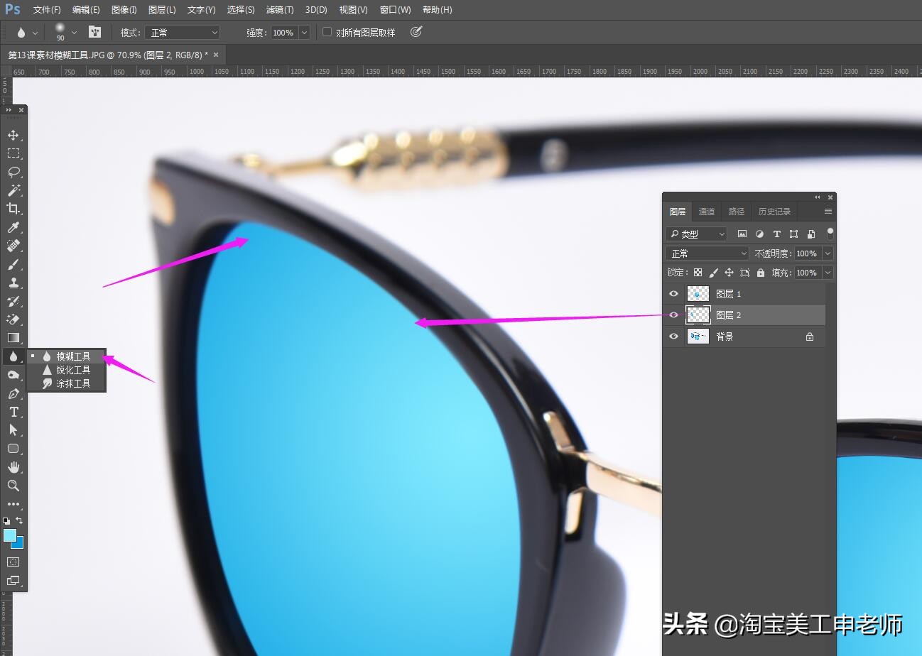Select the Horizontal Type tool
This screenshot has width=922, height=656.
pyautogui.click(x=13, y=412)
